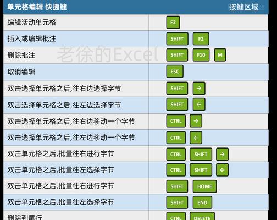Viewport: 277px width, 220px height.
Task: Click SHIFT key in 删除批注 row
Action: tap(177, 55)
